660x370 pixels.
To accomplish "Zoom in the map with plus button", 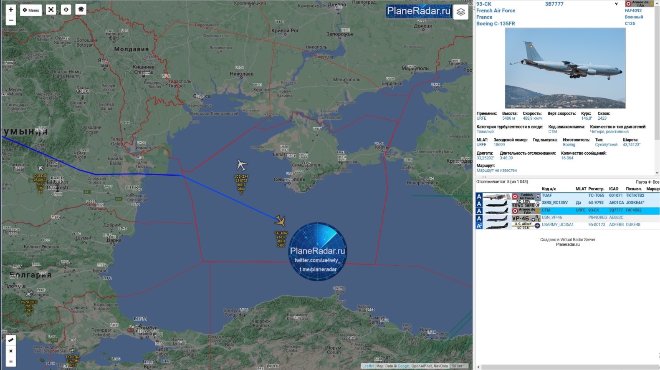I will tap(11, 10).
